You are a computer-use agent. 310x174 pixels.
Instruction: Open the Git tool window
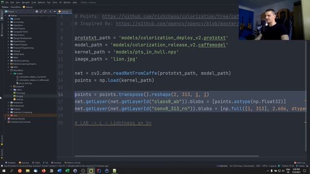[x=46, y=163]
